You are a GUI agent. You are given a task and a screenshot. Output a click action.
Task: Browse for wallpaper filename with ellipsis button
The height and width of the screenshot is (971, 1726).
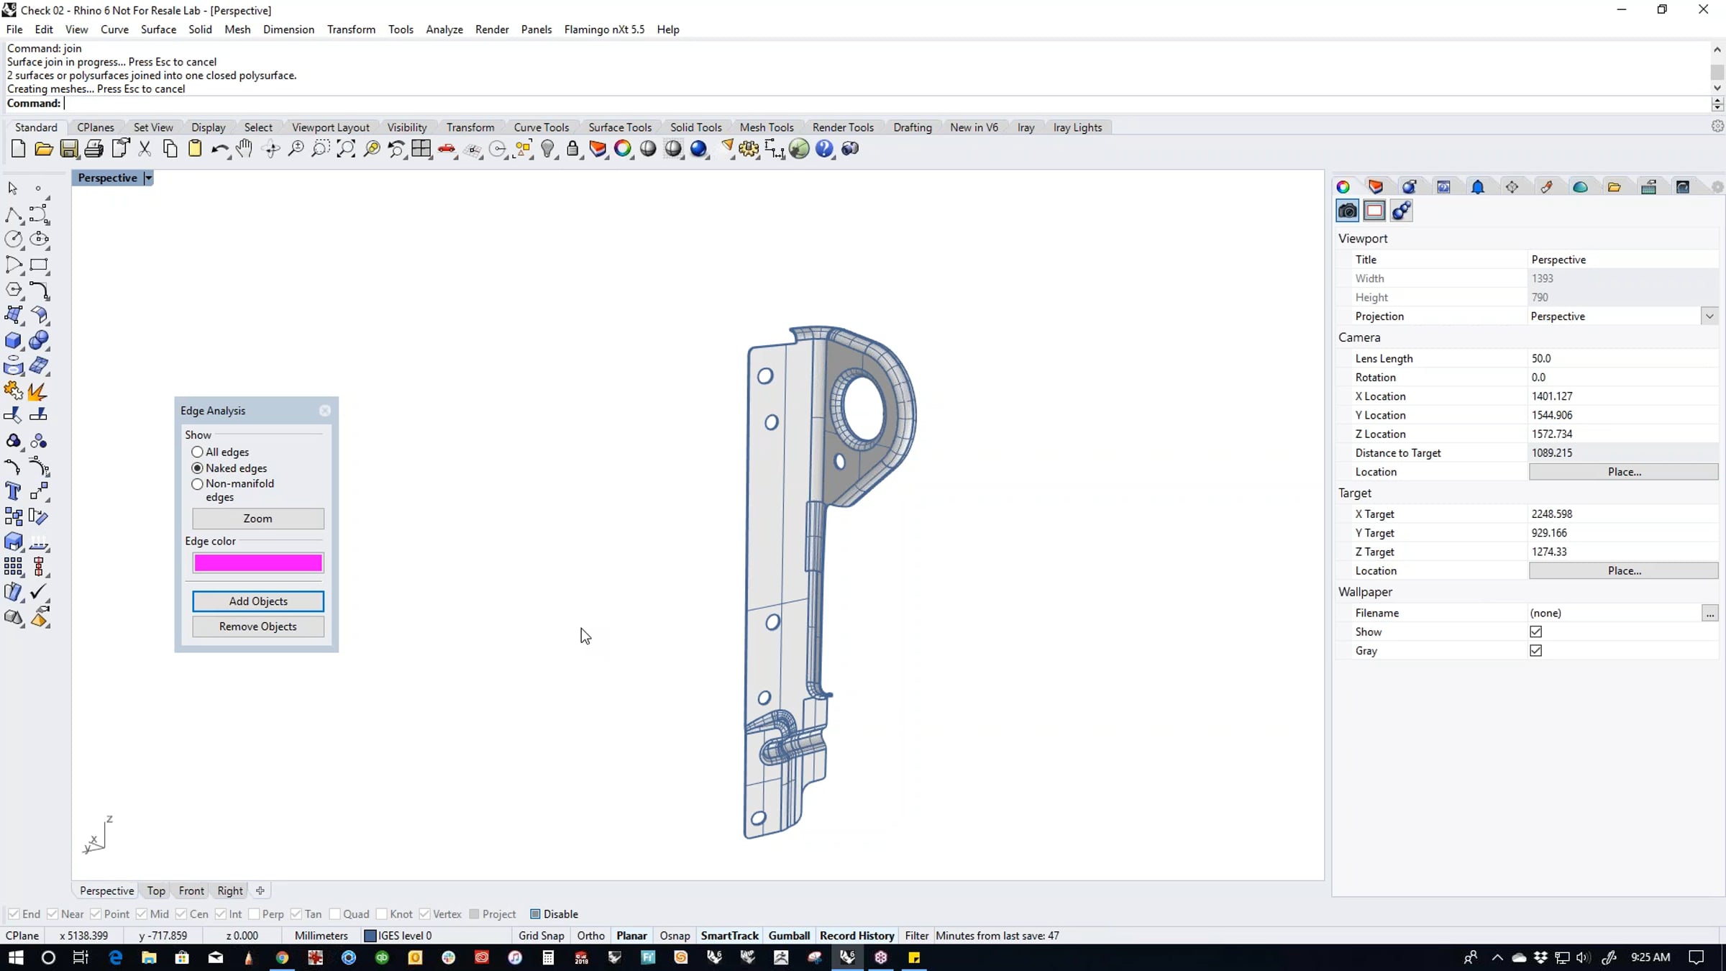click(x=1709, y=613)
